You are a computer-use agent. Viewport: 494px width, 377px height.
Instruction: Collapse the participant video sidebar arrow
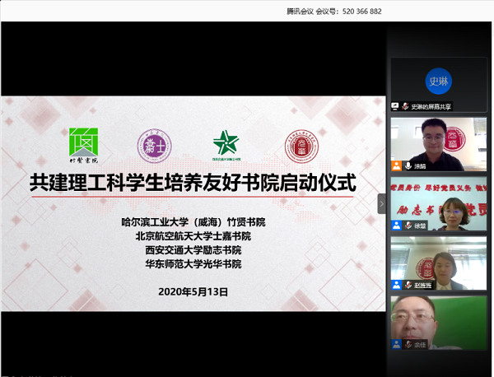(381, 204)
